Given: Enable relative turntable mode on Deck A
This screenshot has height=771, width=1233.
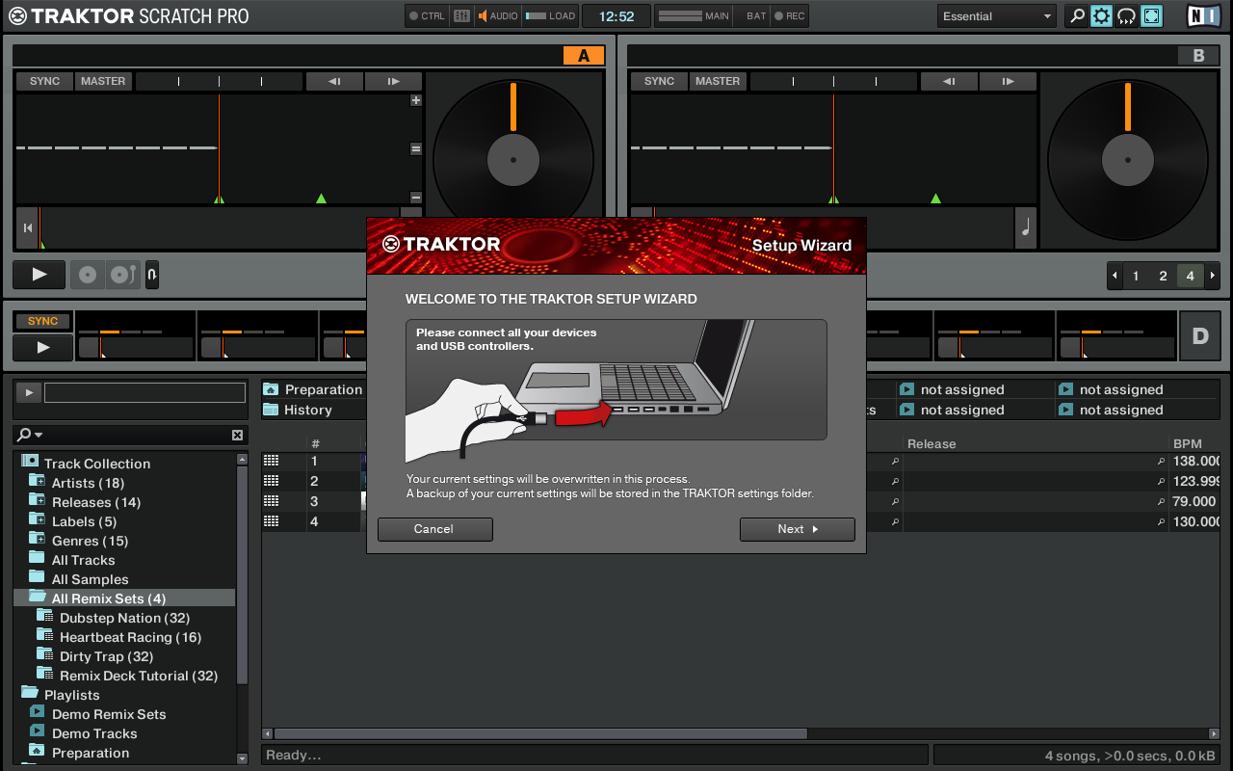Looking at the screenshot, I should click(122, 275).
